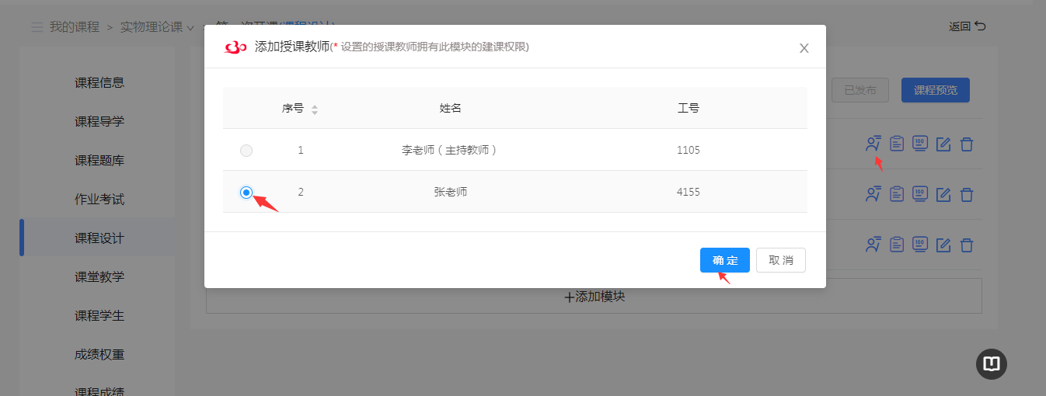Delete third module with trash icon
Viewport: 1046px width, 396px height.
967,245
